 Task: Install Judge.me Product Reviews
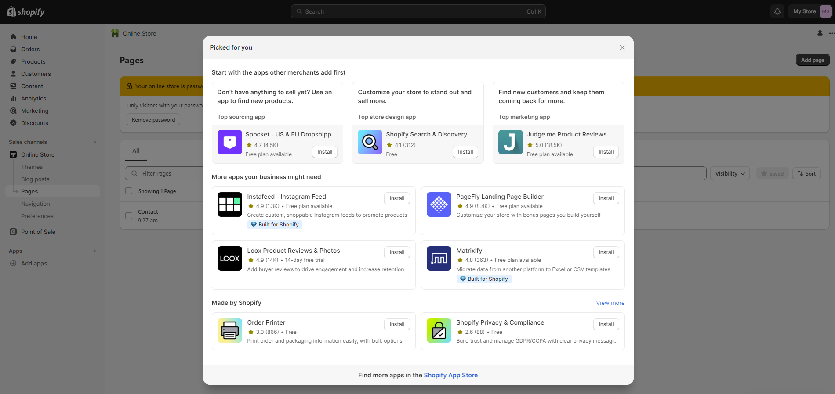tap(606, 152)
